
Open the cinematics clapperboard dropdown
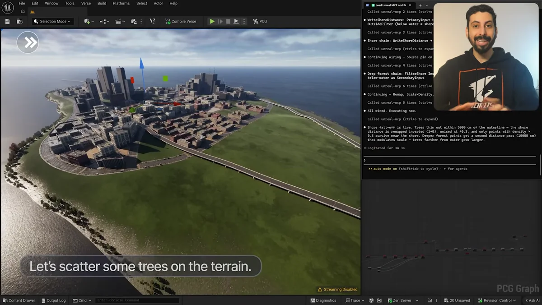(120, 21)
